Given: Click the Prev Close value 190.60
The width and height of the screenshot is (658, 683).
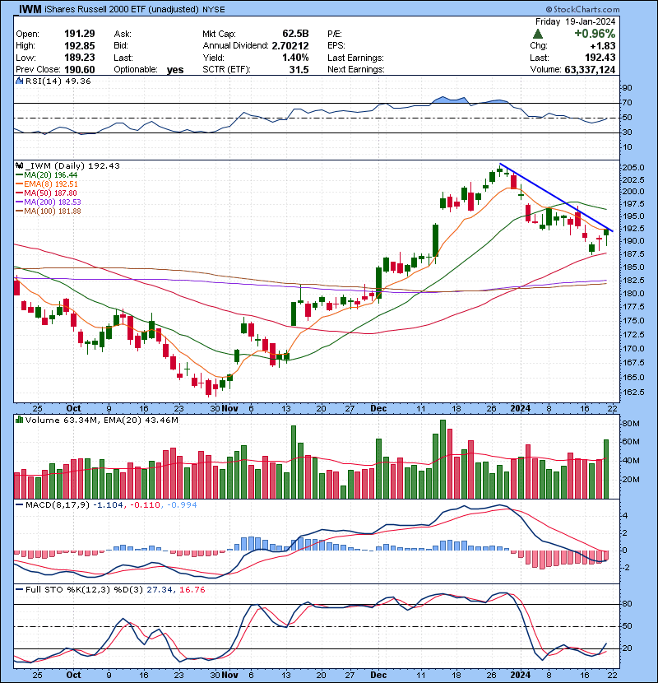Looking at the screenshot, I should [80, 69].
